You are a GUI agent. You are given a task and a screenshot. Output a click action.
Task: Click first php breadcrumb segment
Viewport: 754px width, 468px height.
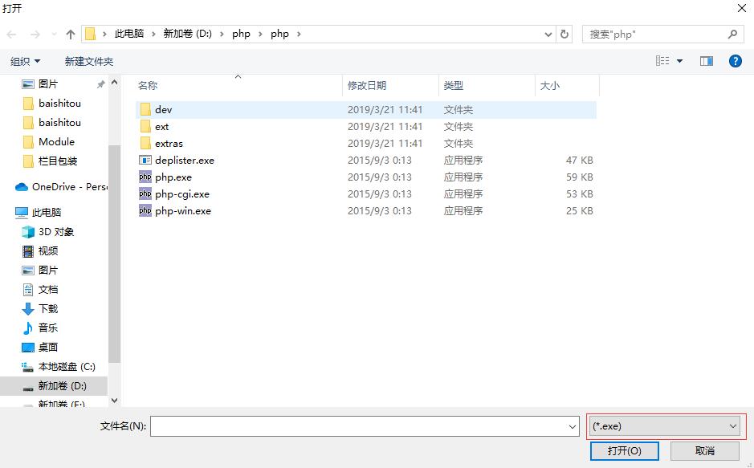click(242, 34)
